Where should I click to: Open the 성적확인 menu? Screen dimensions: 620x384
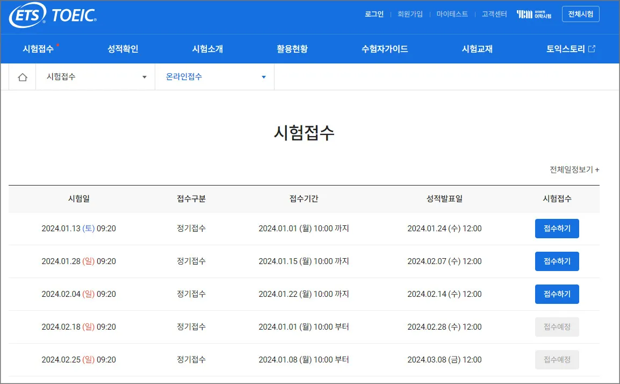coord(123,48)
